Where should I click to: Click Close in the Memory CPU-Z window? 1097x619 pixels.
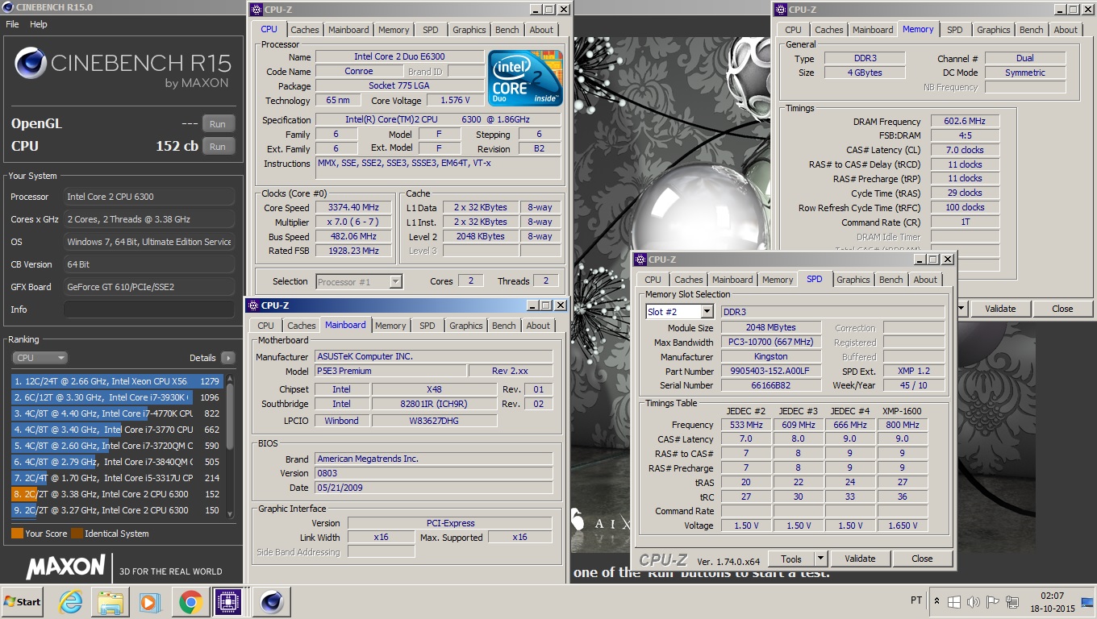pyautogui.click(x=1062, y=309)
